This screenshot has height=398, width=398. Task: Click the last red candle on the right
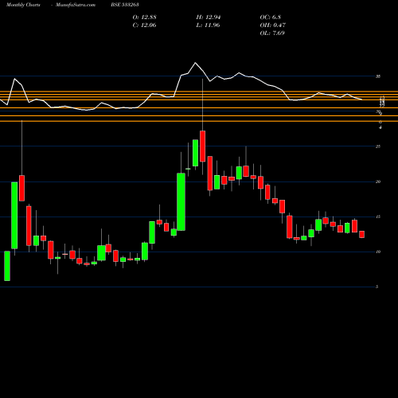pos(362,234)
